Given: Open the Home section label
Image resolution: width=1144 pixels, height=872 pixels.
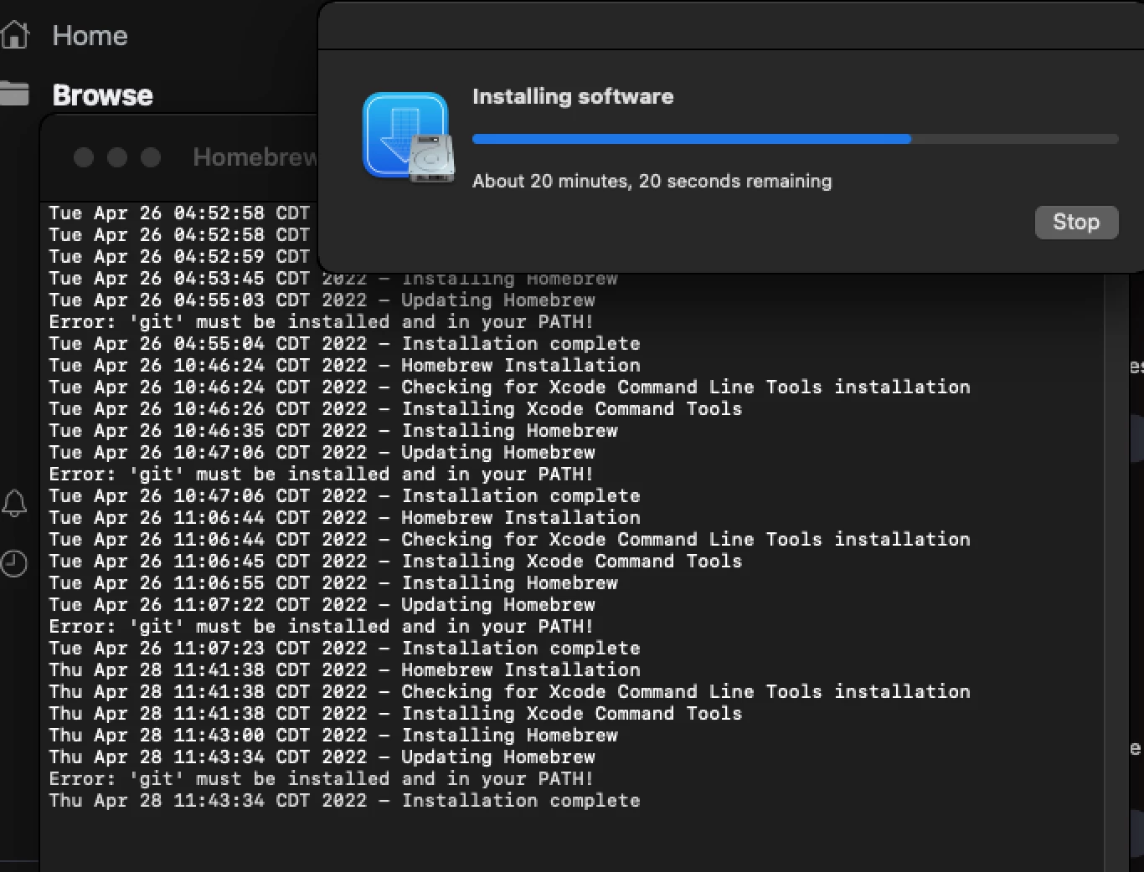Looking at the screenshot, I should click(x=90, y=36).
